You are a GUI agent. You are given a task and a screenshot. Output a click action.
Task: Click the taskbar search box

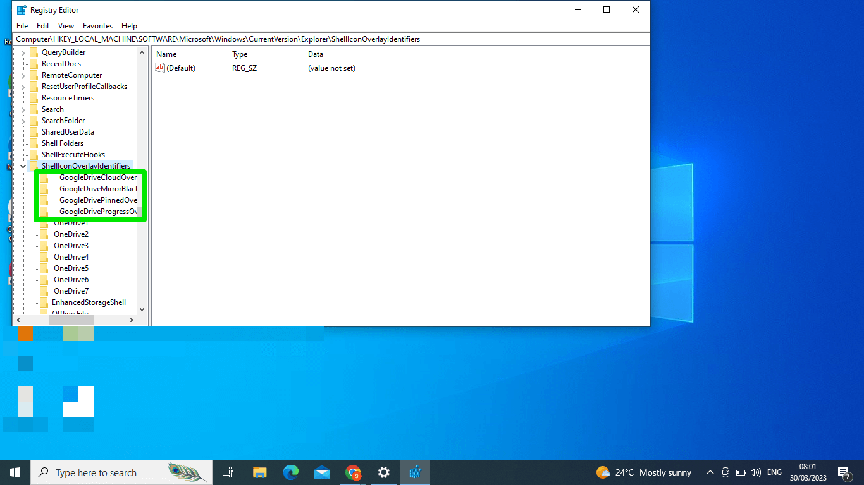(x=121, y=472)
